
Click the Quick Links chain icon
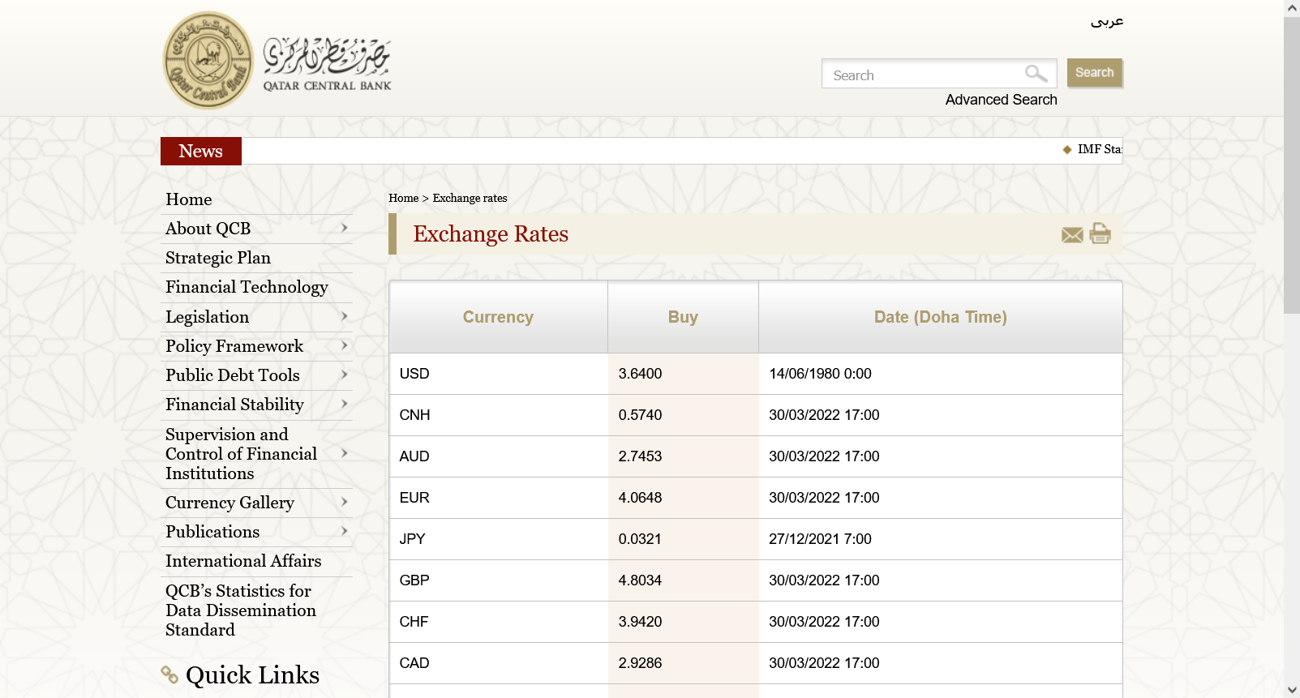169,674
